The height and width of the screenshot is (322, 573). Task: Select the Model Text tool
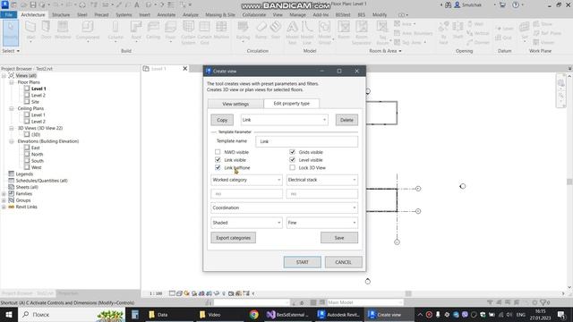(x=292, y=33)
